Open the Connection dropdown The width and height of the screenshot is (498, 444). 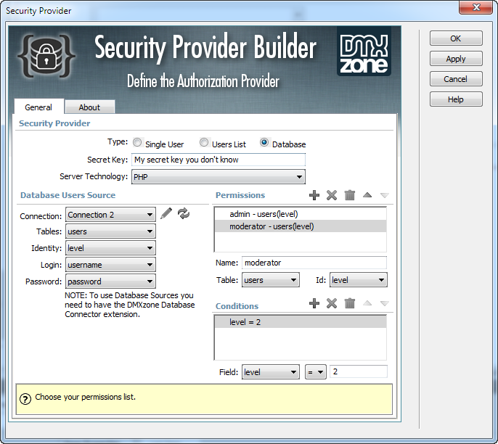[x=110, y=215]
